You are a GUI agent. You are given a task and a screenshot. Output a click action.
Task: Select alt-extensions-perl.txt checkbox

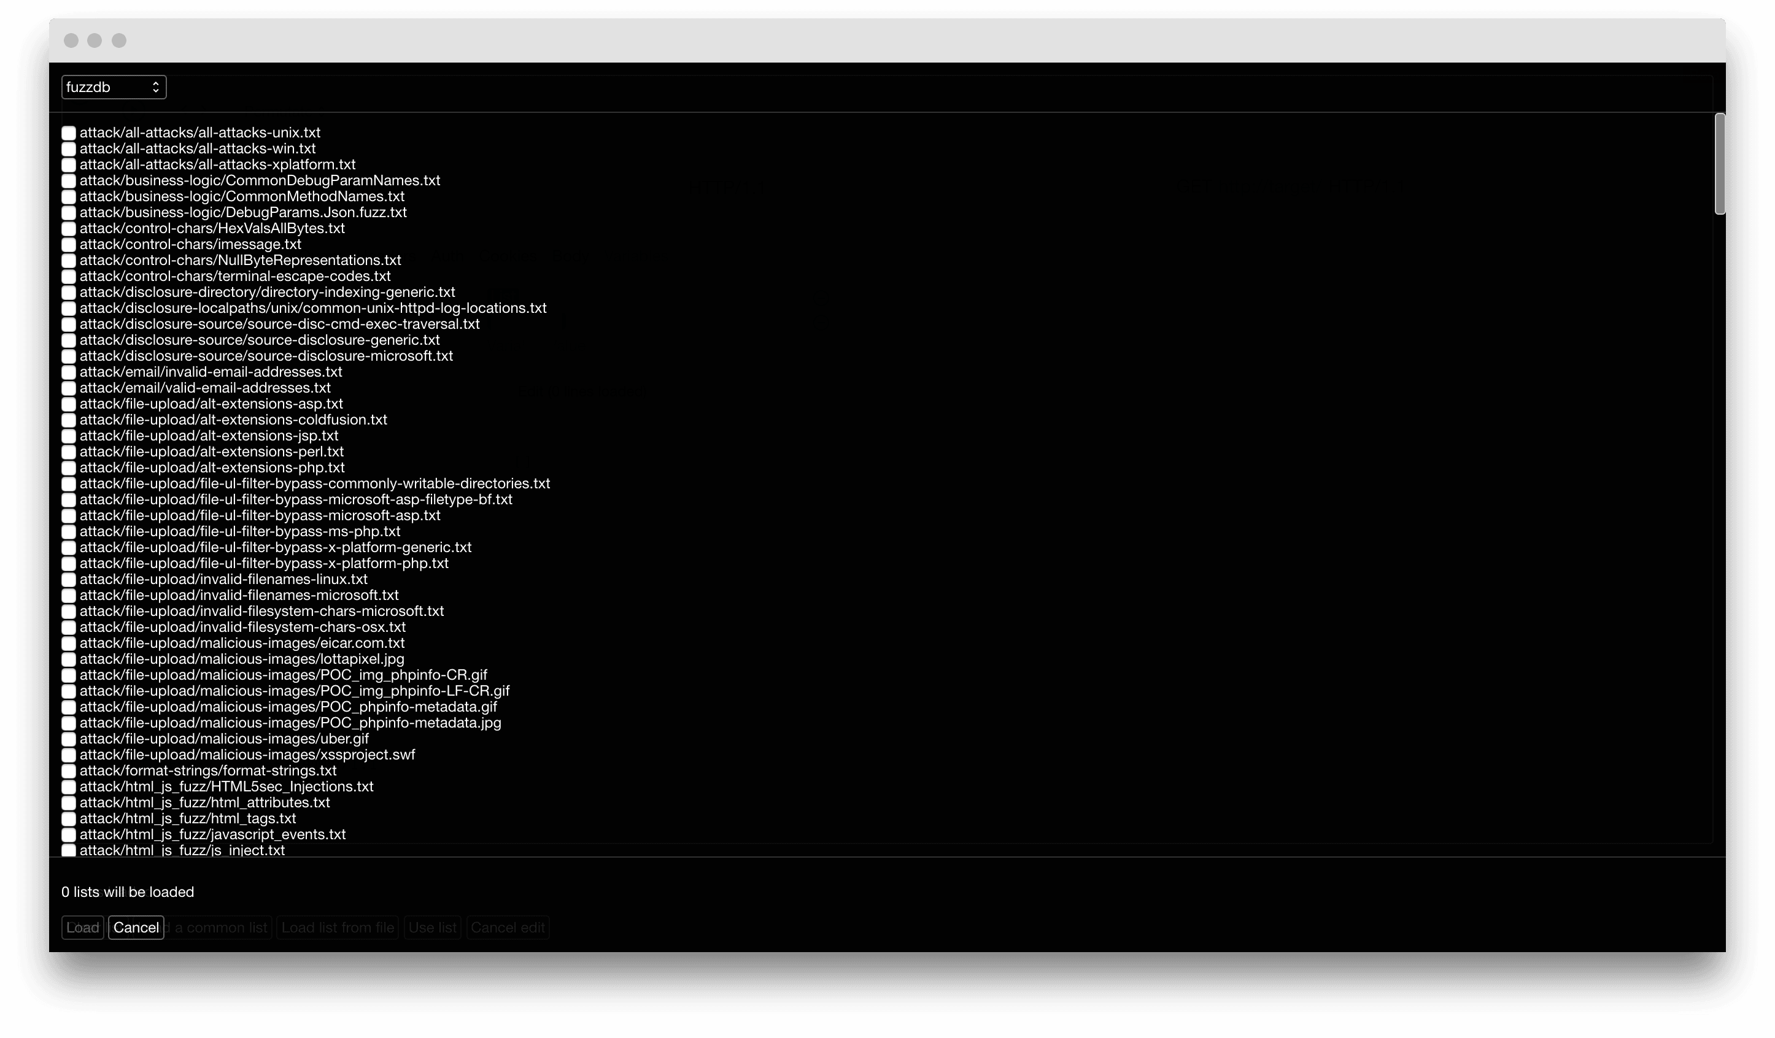(x=68, y=452)
